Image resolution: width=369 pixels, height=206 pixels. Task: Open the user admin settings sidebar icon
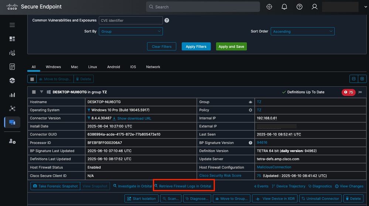coord(12,141)
